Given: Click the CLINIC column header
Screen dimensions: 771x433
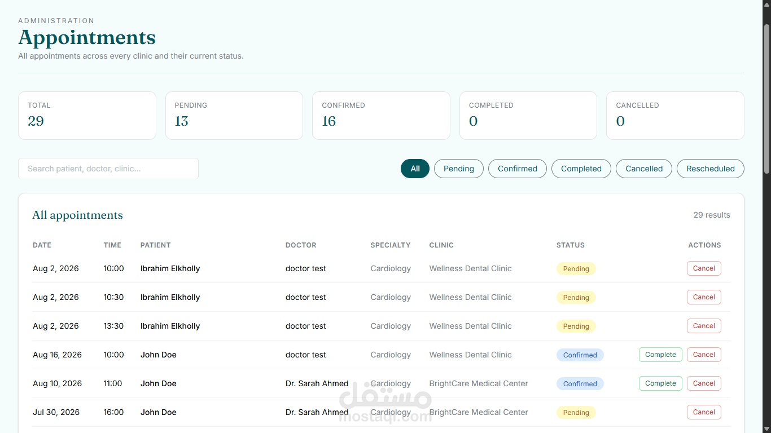Looking at the screenshot, I should [441, 245].
